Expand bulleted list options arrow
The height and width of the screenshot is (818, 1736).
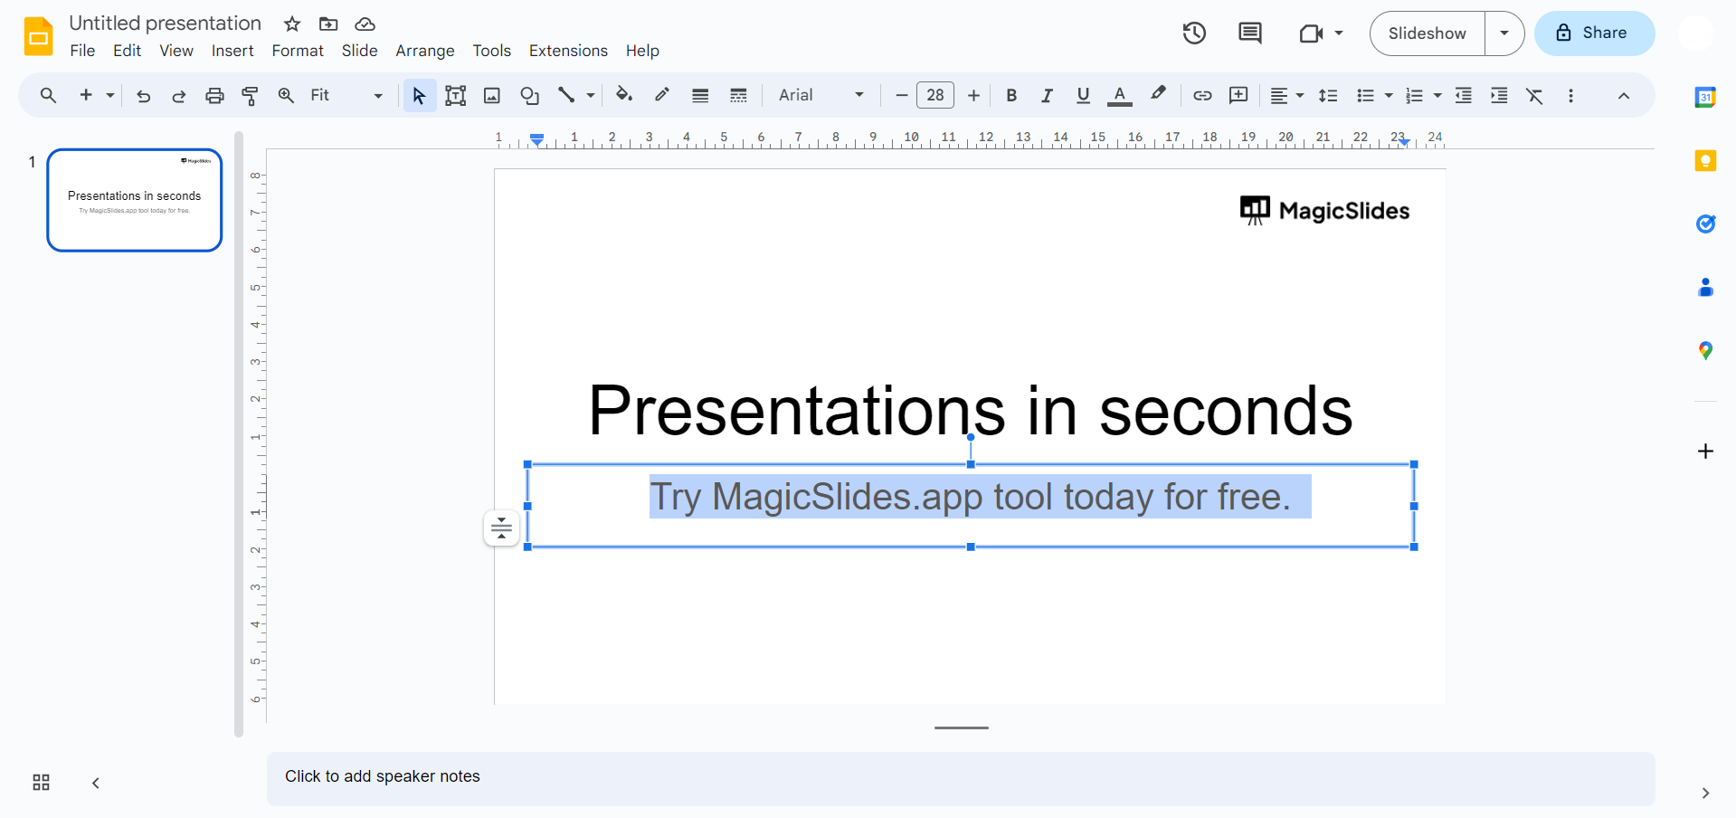tap(1389, 95)
